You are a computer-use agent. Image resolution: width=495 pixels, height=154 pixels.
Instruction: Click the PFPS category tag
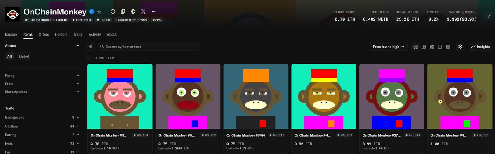(157, 19)
